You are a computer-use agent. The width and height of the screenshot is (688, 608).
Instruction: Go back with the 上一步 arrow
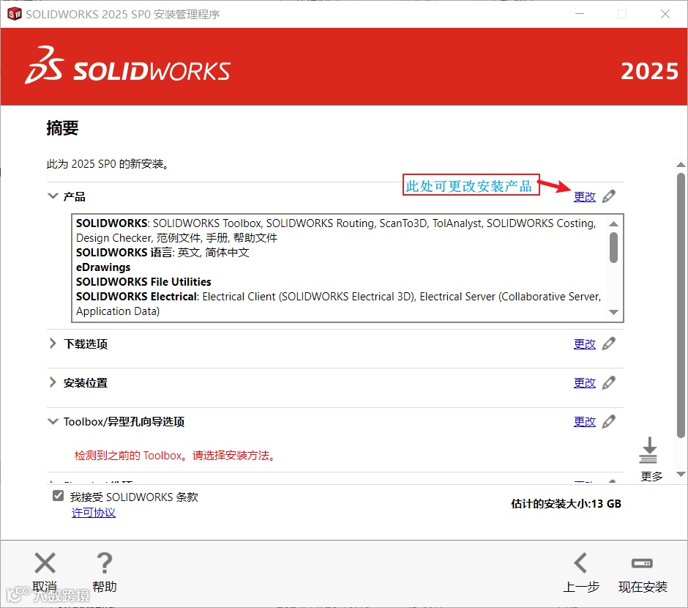(581, 563)
